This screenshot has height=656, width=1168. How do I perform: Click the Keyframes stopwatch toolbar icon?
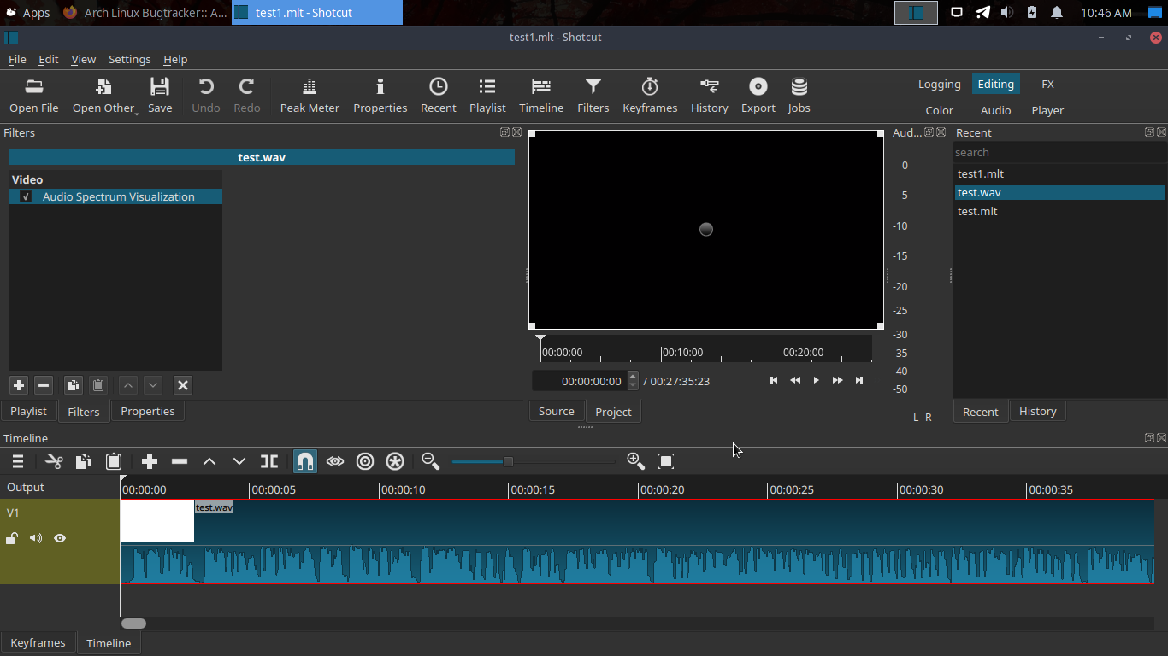tap(650, 95)
